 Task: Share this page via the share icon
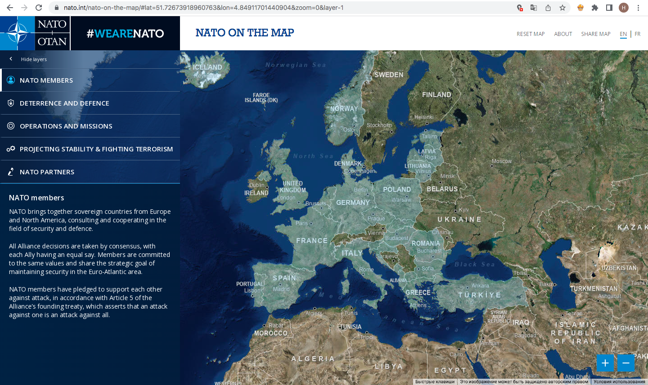pos(548,8)
